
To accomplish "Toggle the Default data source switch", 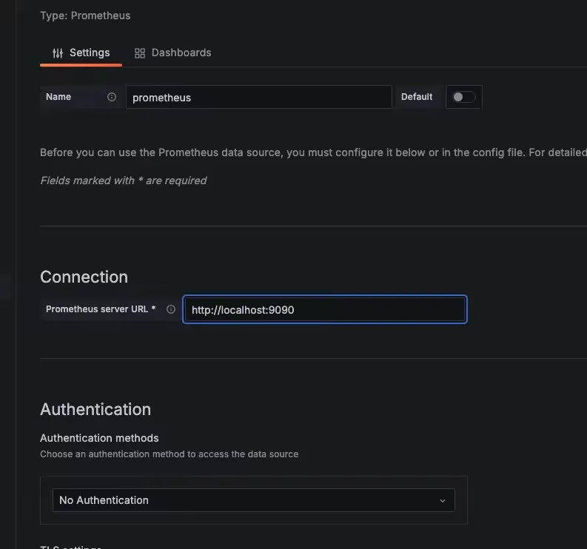I will (463, 97).
